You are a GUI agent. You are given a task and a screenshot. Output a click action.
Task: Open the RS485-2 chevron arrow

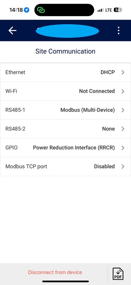[123, 129]
